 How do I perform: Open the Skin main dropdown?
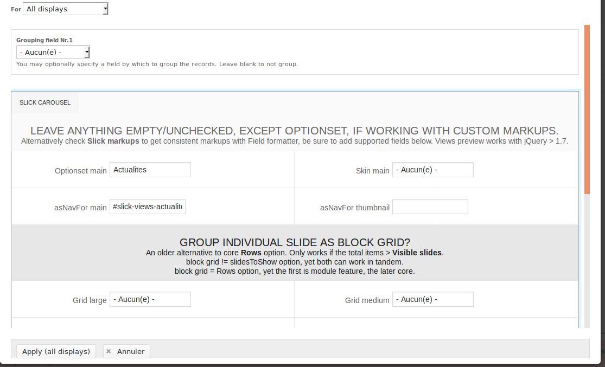[x=433, y=170]
